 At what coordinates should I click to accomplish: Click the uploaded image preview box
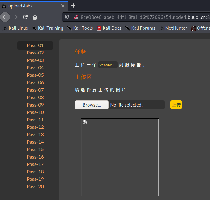pos(120,157)
